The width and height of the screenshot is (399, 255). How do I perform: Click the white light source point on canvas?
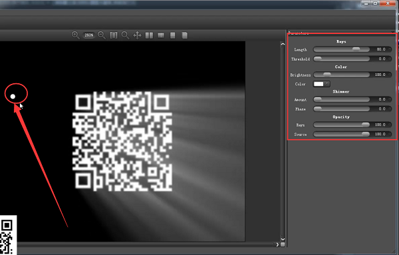point(13,97)
